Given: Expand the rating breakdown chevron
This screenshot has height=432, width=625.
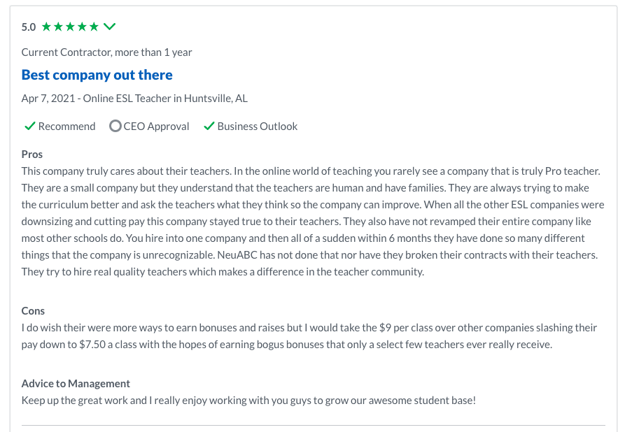Looking at the screenshot, I should (109, 27).
